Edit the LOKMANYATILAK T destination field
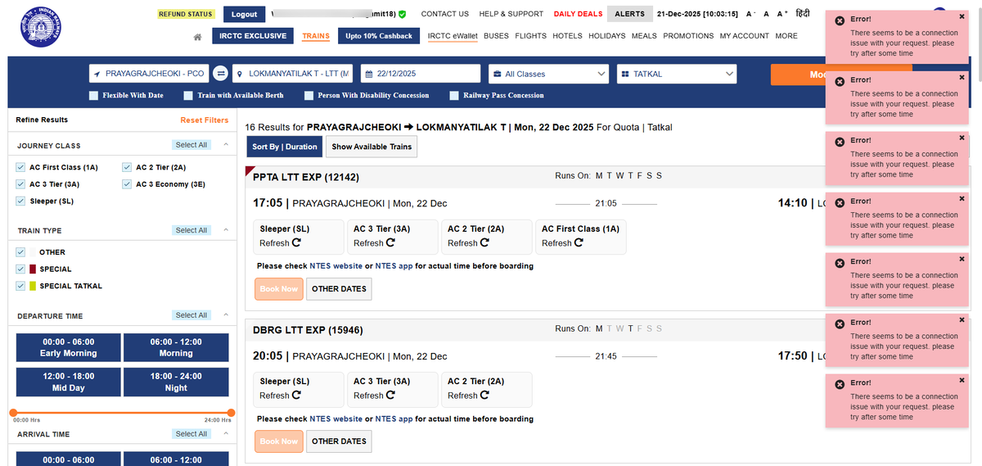The height and width of the screenshot is (466, 982). pos(293,74)
